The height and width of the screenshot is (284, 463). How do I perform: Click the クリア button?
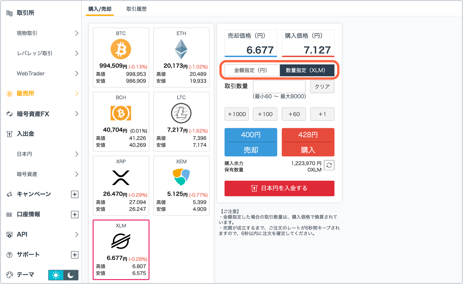click(322, 87)
